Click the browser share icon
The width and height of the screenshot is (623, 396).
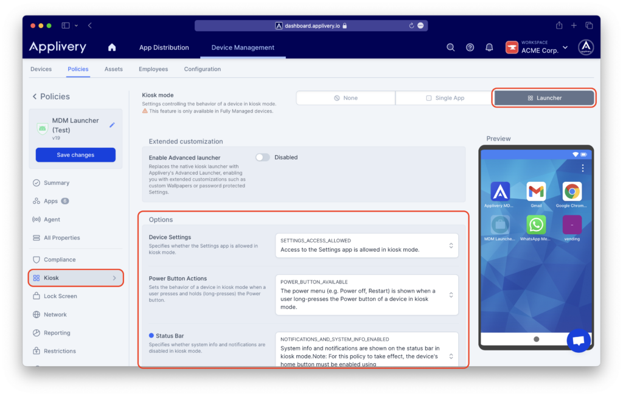point(559,26)
